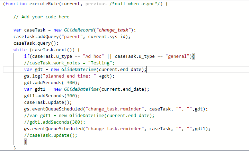Click commented '//gdt1.addSeconds(300);' line
The image size is (249, 152).
pos(55,122)
